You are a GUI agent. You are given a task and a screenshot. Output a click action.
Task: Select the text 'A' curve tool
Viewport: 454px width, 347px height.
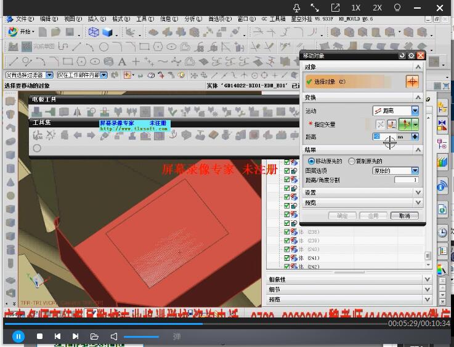[x=122, y=62]
